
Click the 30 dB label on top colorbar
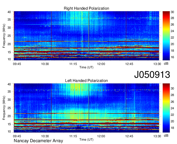[x=172, y=12]
